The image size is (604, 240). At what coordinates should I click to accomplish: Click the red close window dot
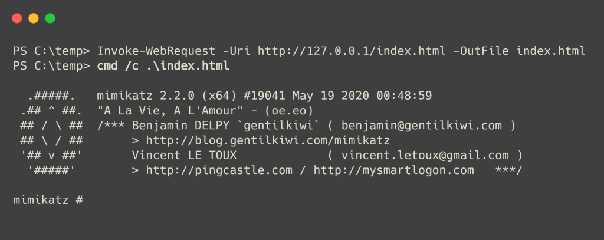point(17,18)
